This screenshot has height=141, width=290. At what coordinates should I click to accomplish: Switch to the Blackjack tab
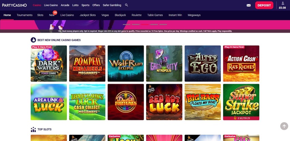(x=120, y=15)
